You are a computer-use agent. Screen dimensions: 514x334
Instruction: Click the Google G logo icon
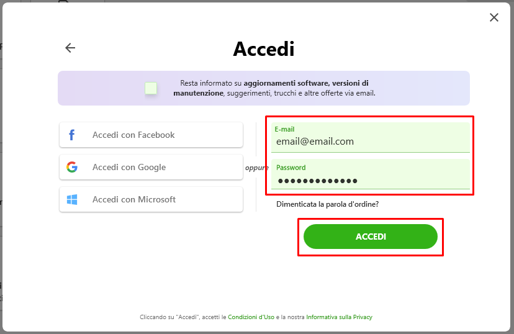tap(72, 167)
